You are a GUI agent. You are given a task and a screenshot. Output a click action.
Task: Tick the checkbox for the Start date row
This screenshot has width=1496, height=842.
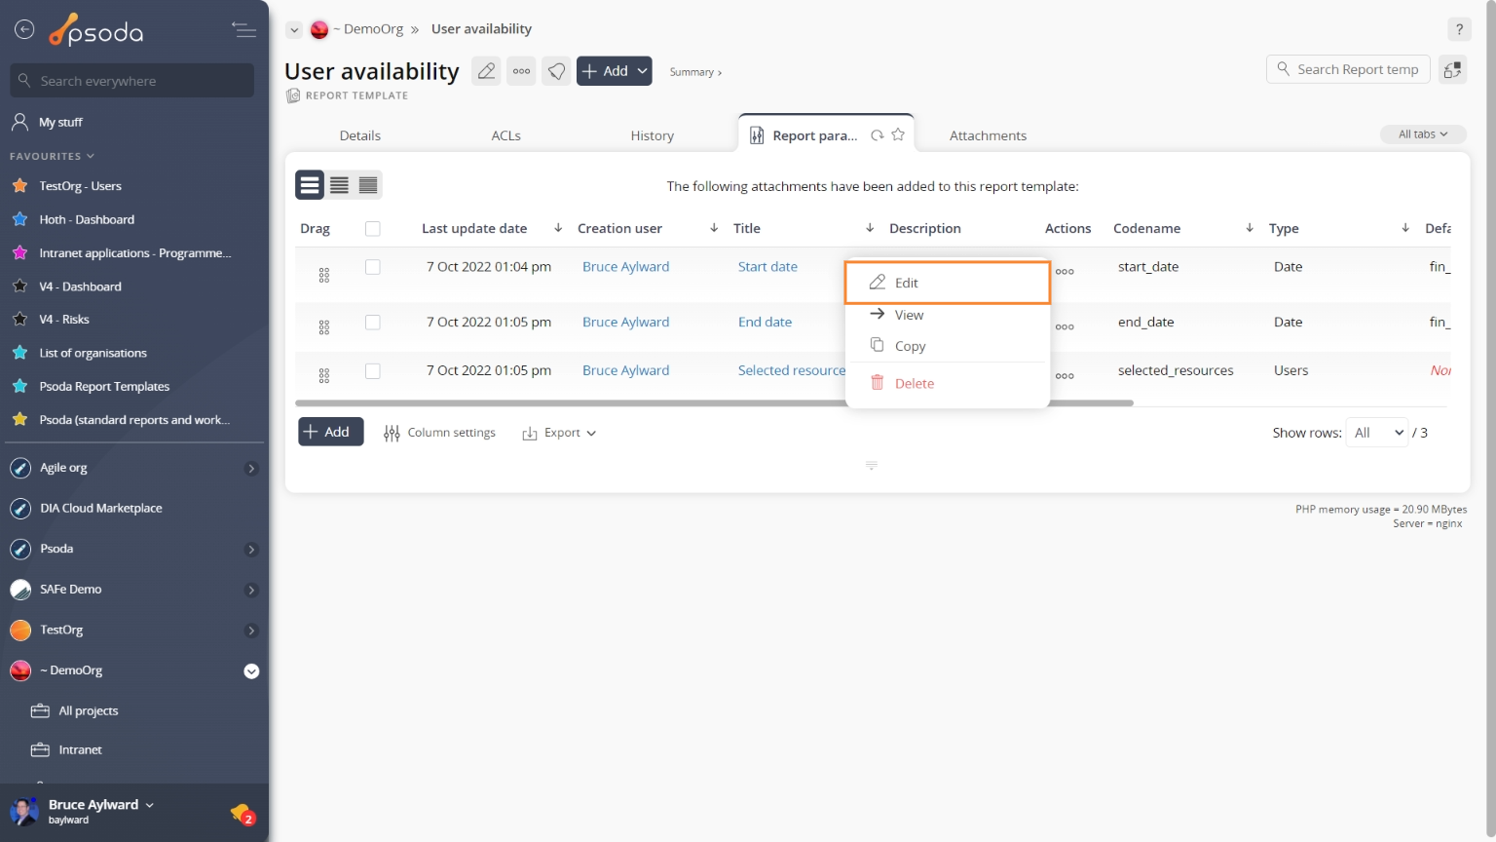[x=372, y=267]
